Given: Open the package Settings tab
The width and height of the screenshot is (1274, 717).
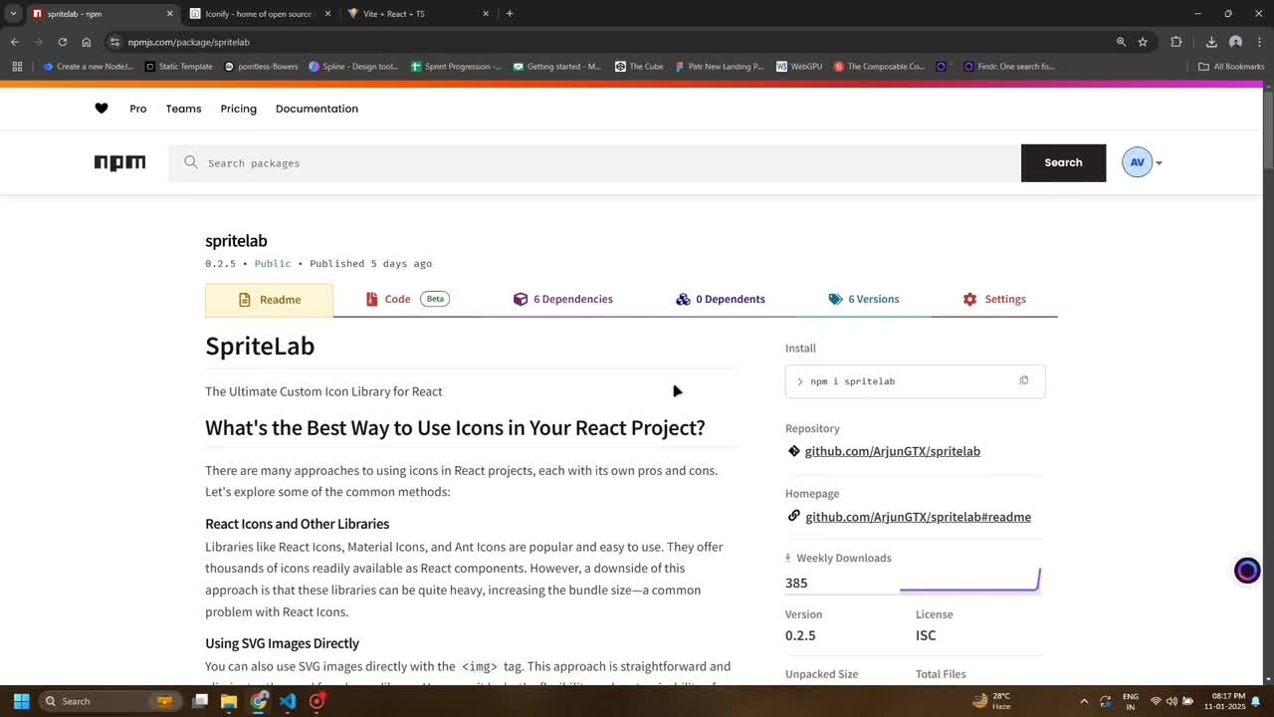Looking at the screenshot, I should point(994,299).
